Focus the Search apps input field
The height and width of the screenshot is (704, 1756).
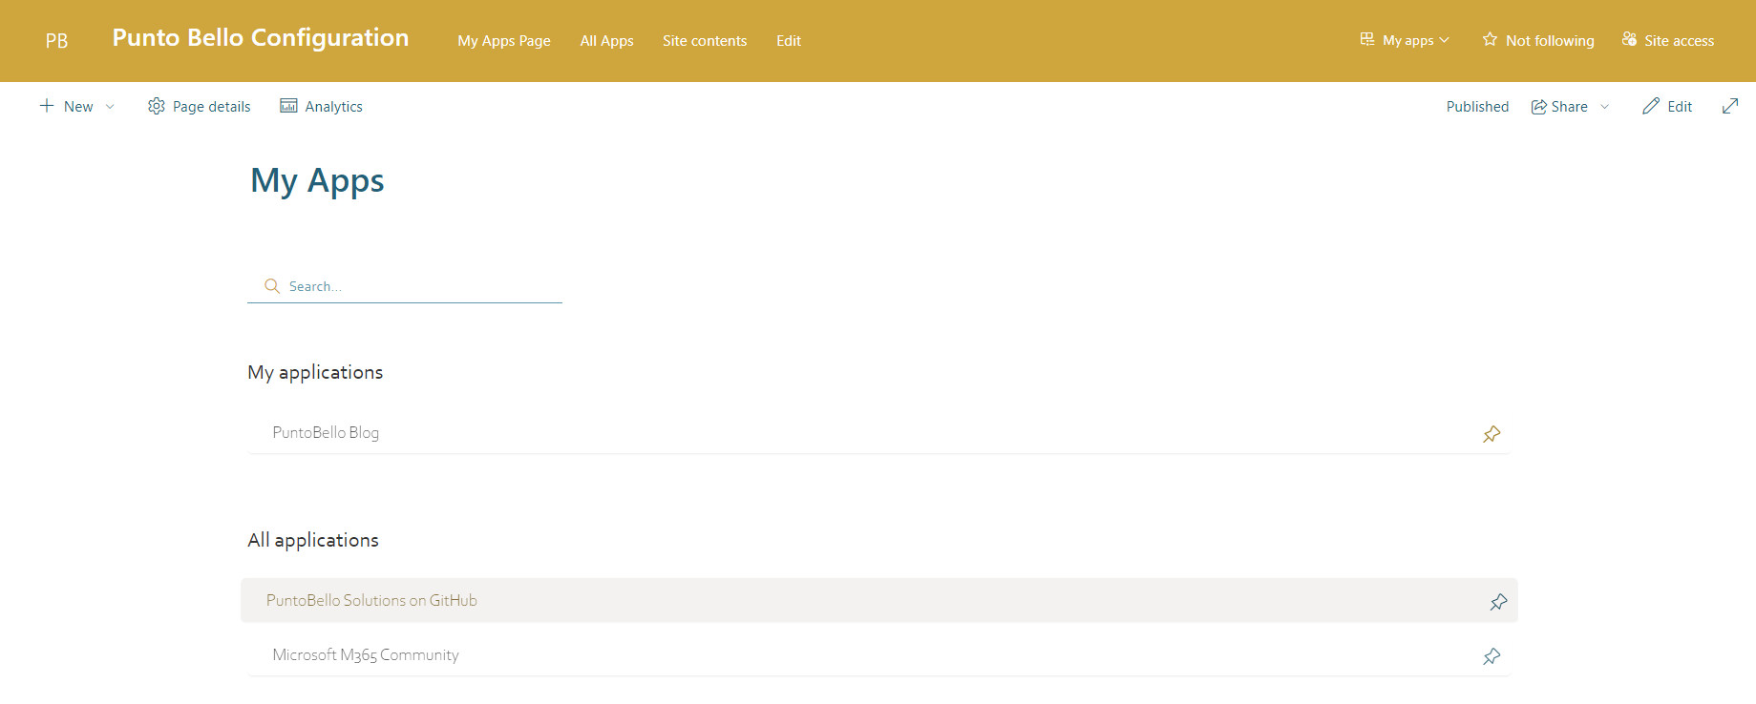(405, 286)
